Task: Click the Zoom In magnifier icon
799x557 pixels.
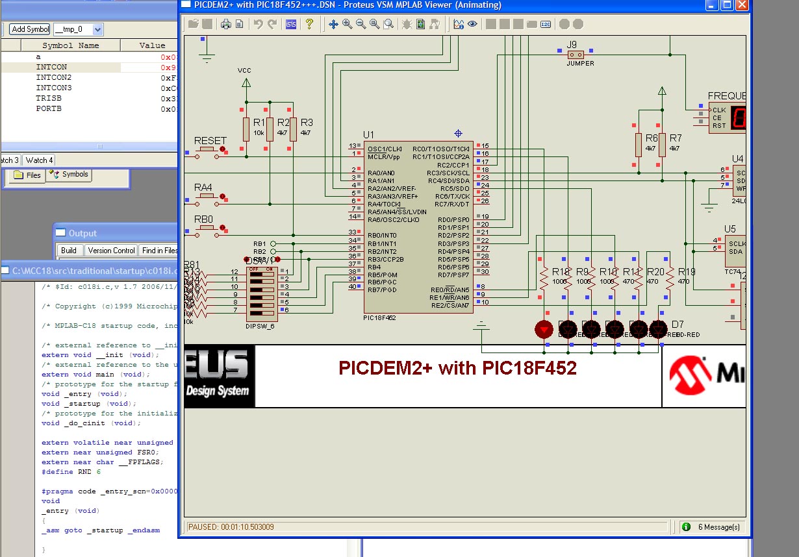Action: click(348, 24)
